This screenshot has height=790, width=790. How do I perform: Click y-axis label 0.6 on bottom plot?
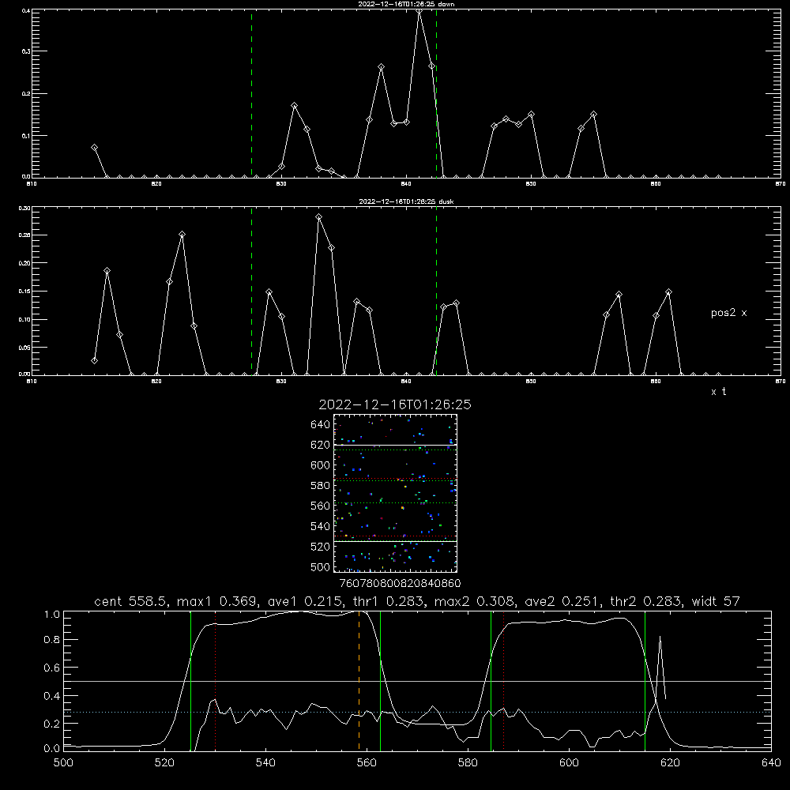52,668
